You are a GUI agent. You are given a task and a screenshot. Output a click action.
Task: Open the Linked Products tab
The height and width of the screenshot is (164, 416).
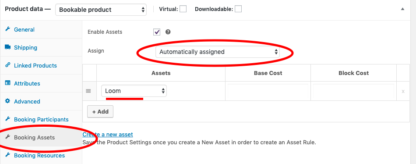coord(41,65)
